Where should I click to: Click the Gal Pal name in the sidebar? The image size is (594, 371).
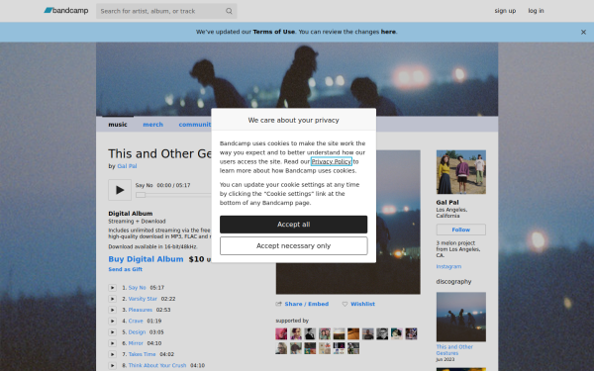coord(447,203)
